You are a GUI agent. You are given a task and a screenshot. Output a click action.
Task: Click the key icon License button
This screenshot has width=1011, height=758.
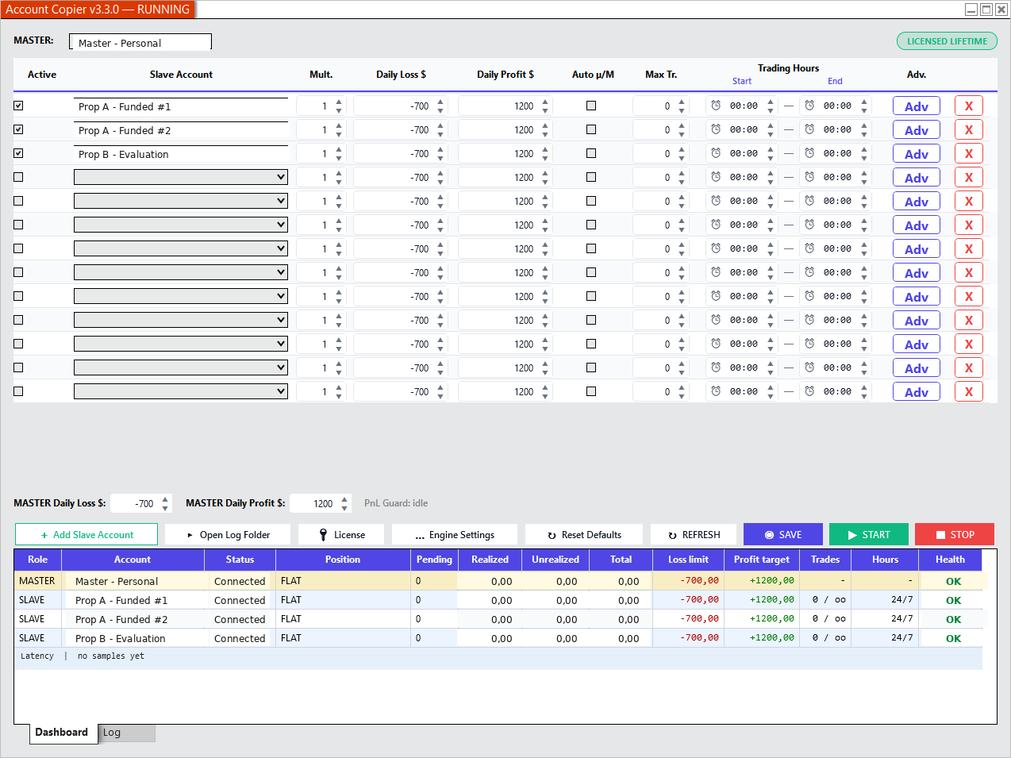click(342, 535)
